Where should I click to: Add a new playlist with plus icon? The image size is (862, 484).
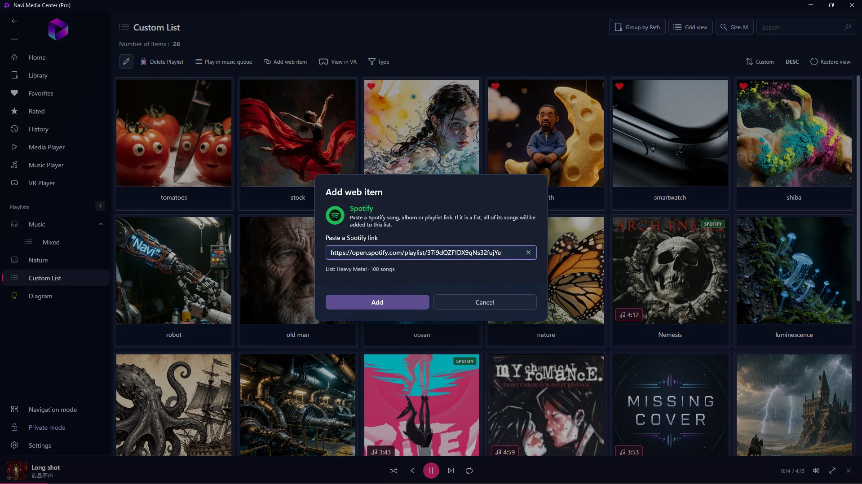100,206
